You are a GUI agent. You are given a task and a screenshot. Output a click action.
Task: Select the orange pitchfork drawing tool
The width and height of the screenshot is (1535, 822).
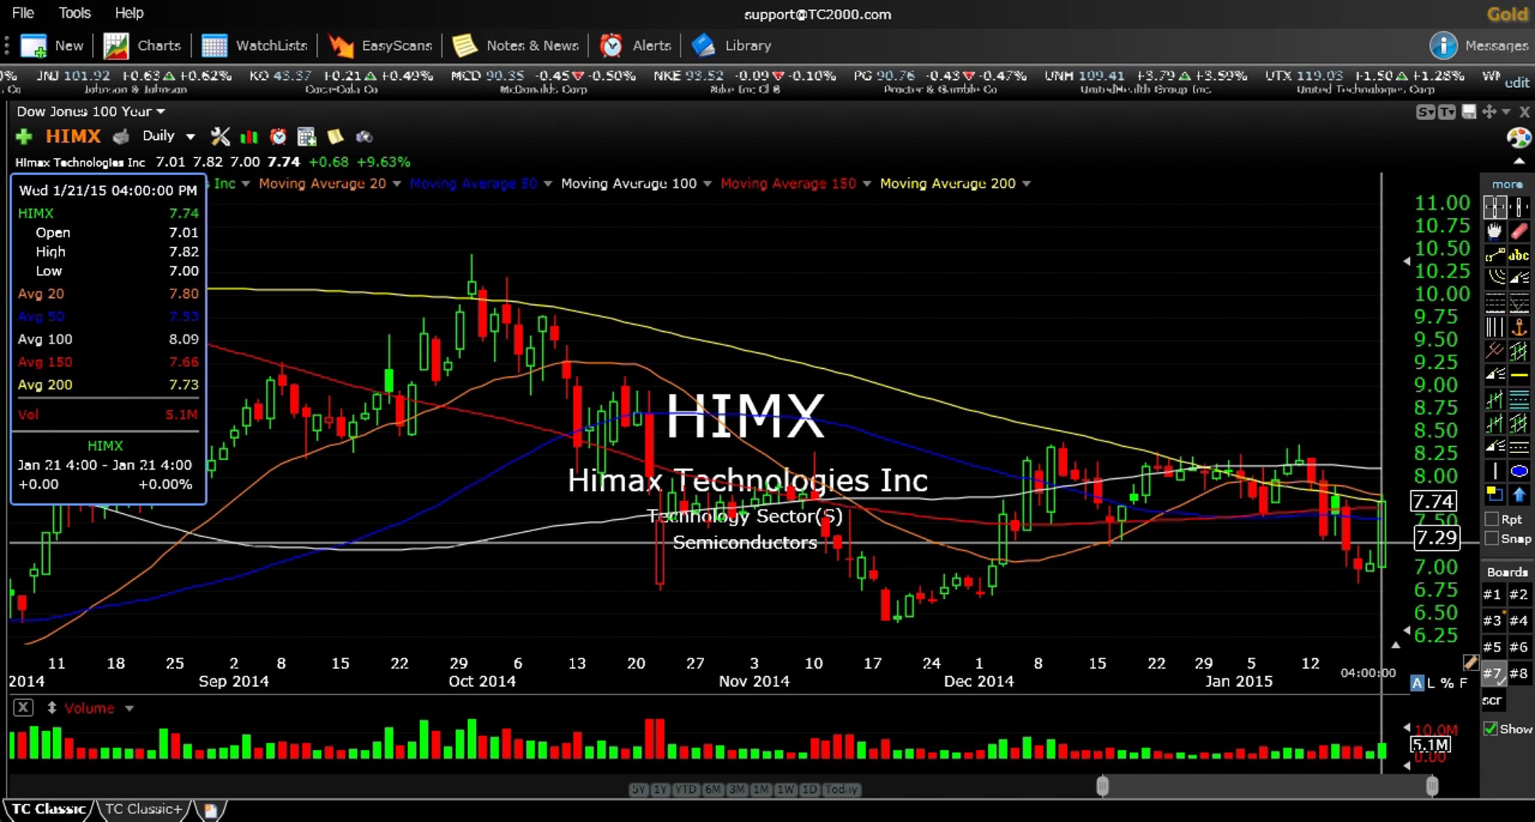[x=1495, y=350]
